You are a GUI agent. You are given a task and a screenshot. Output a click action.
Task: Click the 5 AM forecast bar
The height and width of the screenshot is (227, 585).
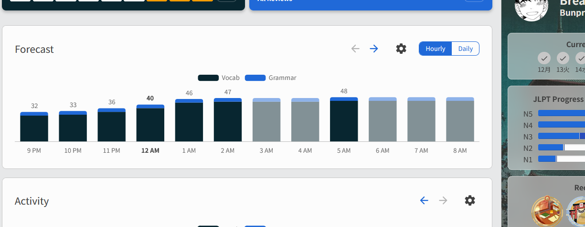[344, 119]
